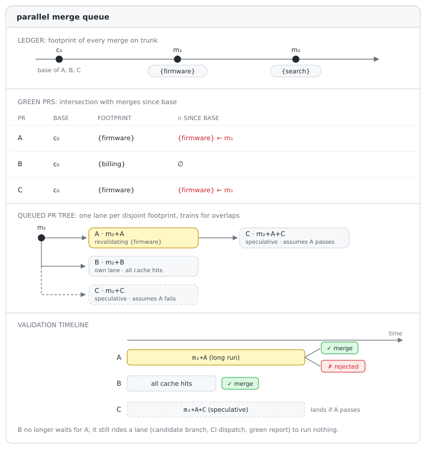
Task: Click the ∩ SINCE BASE column header
Action: pos(198,118)
